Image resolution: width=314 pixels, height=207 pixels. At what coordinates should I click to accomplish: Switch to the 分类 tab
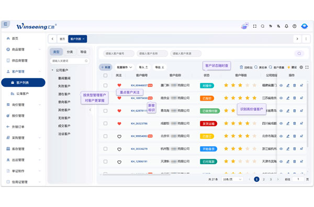coord(70,52)
